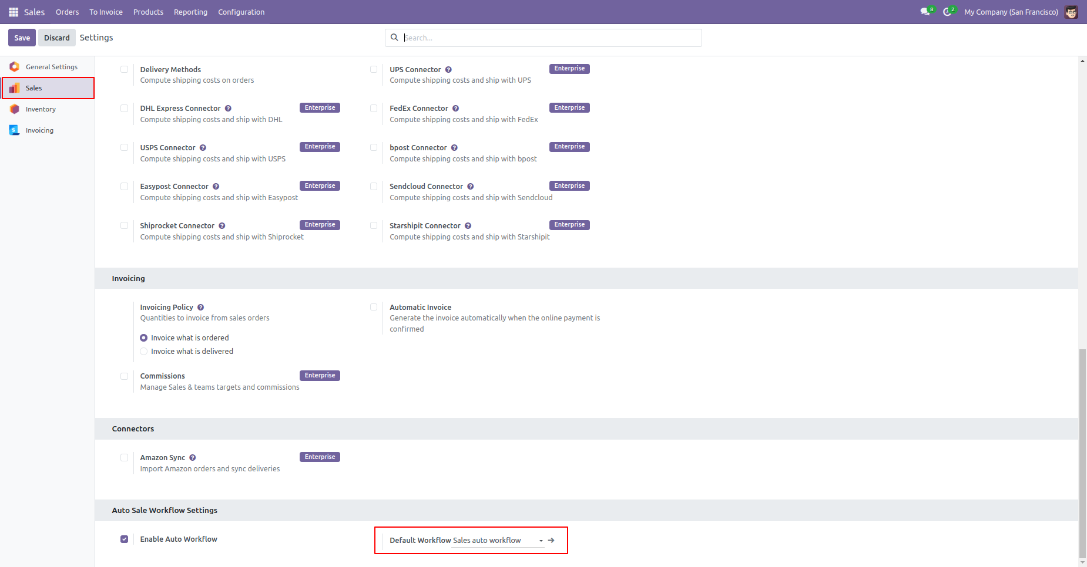
Task: Click the magnifier icon in search box
Action: pos(394,38)
